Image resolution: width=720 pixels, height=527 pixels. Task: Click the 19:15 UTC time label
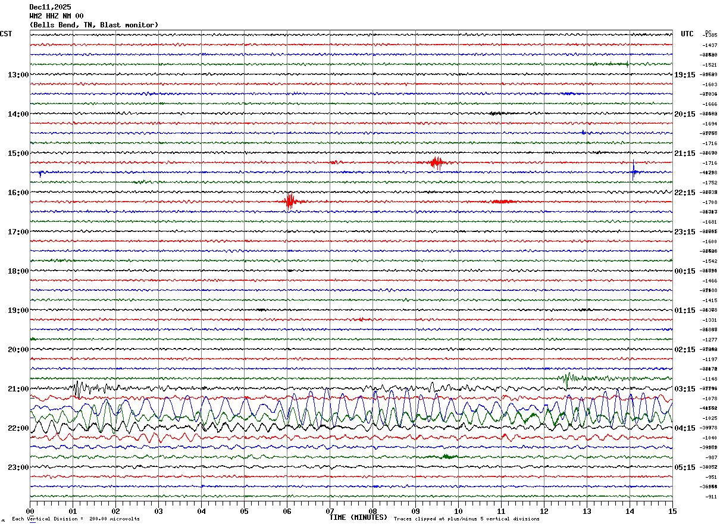click(685, 75)
